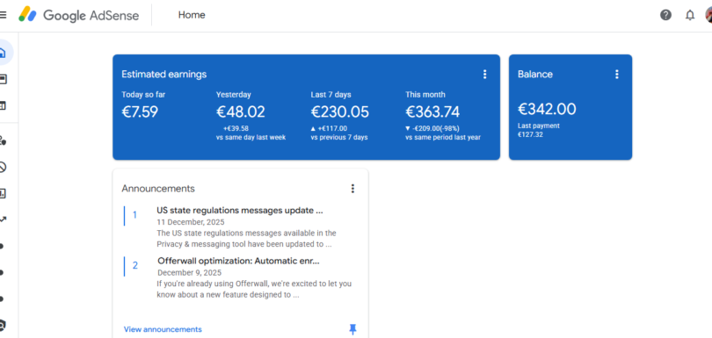Image resolution: width=712 pixels, height=338 pixels.
Task: Open the Help question-mark icon
Action: click(665, 15)
